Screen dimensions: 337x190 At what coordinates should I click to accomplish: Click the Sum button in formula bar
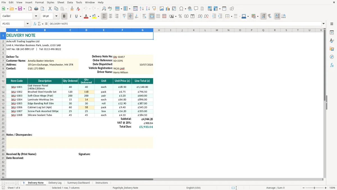(39, 24)
